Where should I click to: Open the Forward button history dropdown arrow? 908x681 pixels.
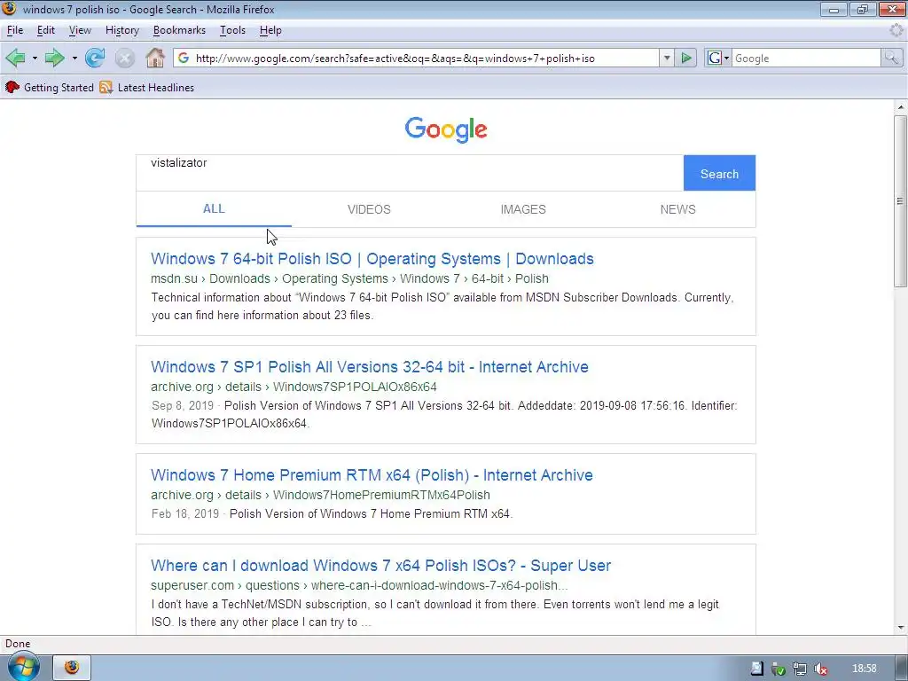click(74, 58)
